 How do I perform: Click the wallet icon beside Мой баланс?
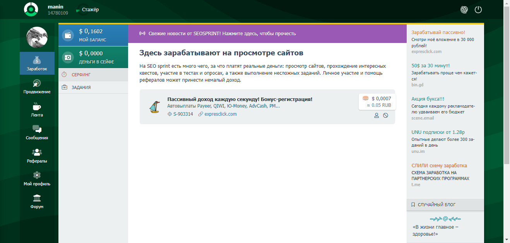point(68,35)
